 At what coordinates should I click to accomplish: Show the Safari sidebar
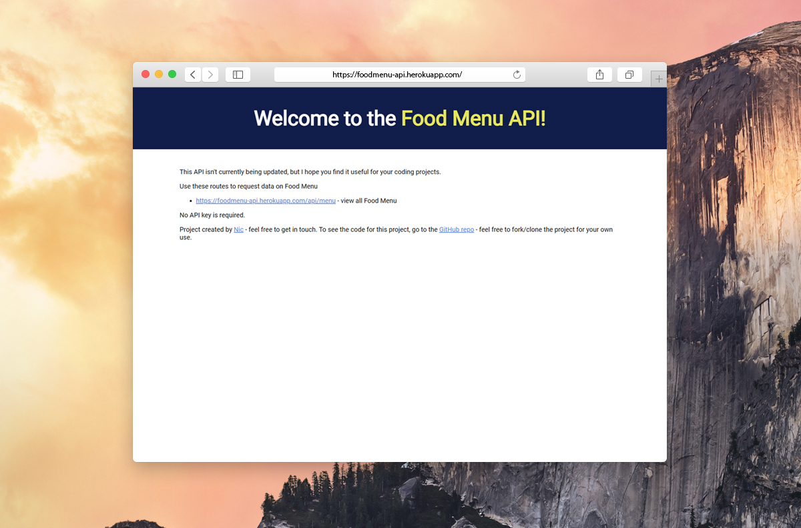238,75
